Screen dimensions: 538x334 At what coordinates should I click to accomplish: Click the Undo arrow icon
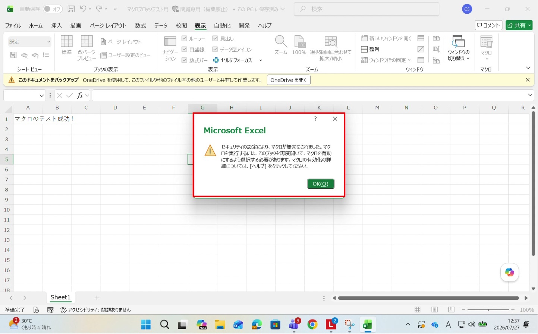(83, 9)
